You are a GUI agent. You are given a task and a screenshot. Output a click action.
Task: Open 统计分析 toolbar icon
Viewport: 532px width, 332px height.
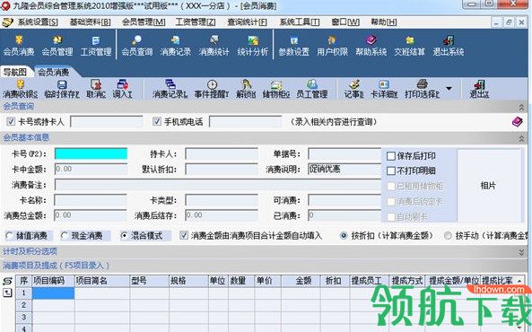pos(253,46)
